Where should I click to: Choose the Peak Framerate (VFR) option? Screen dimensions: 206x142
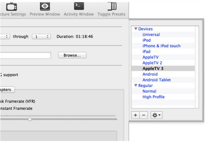point(18,101)
